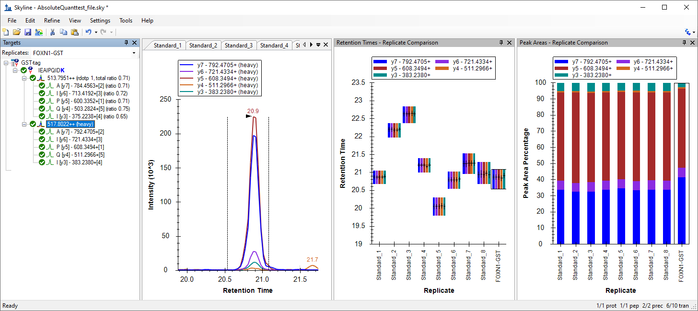
Task: Select the Standard_5 bar in Peak Areas chart
Action: [x=620, y=163]
